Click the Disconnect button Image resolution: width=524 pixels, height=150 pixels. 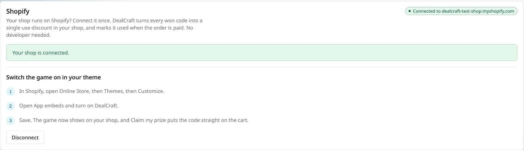pyautogui.click(x=25, y=137)
